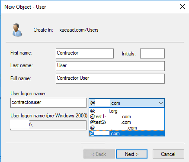Proceed with the Next button

[131, 154]
